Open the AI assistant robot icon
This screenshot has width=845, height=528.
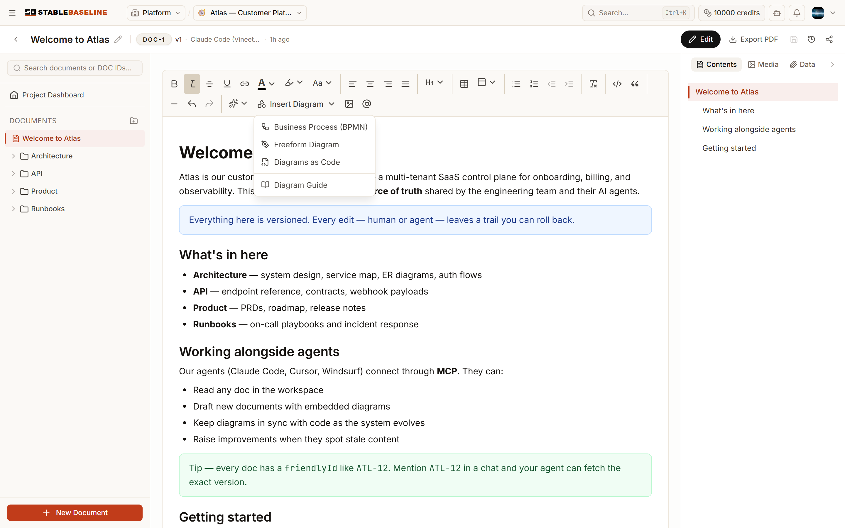click(777, 13)
